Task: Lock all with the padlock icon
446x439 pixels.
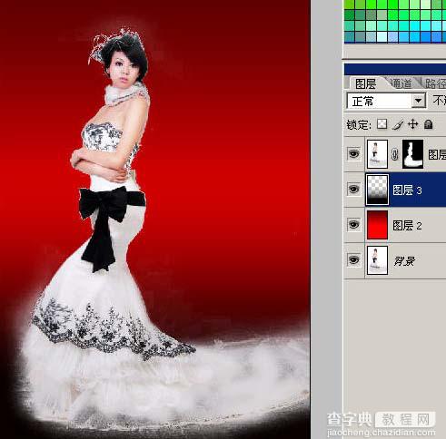Action: [428, 124]
